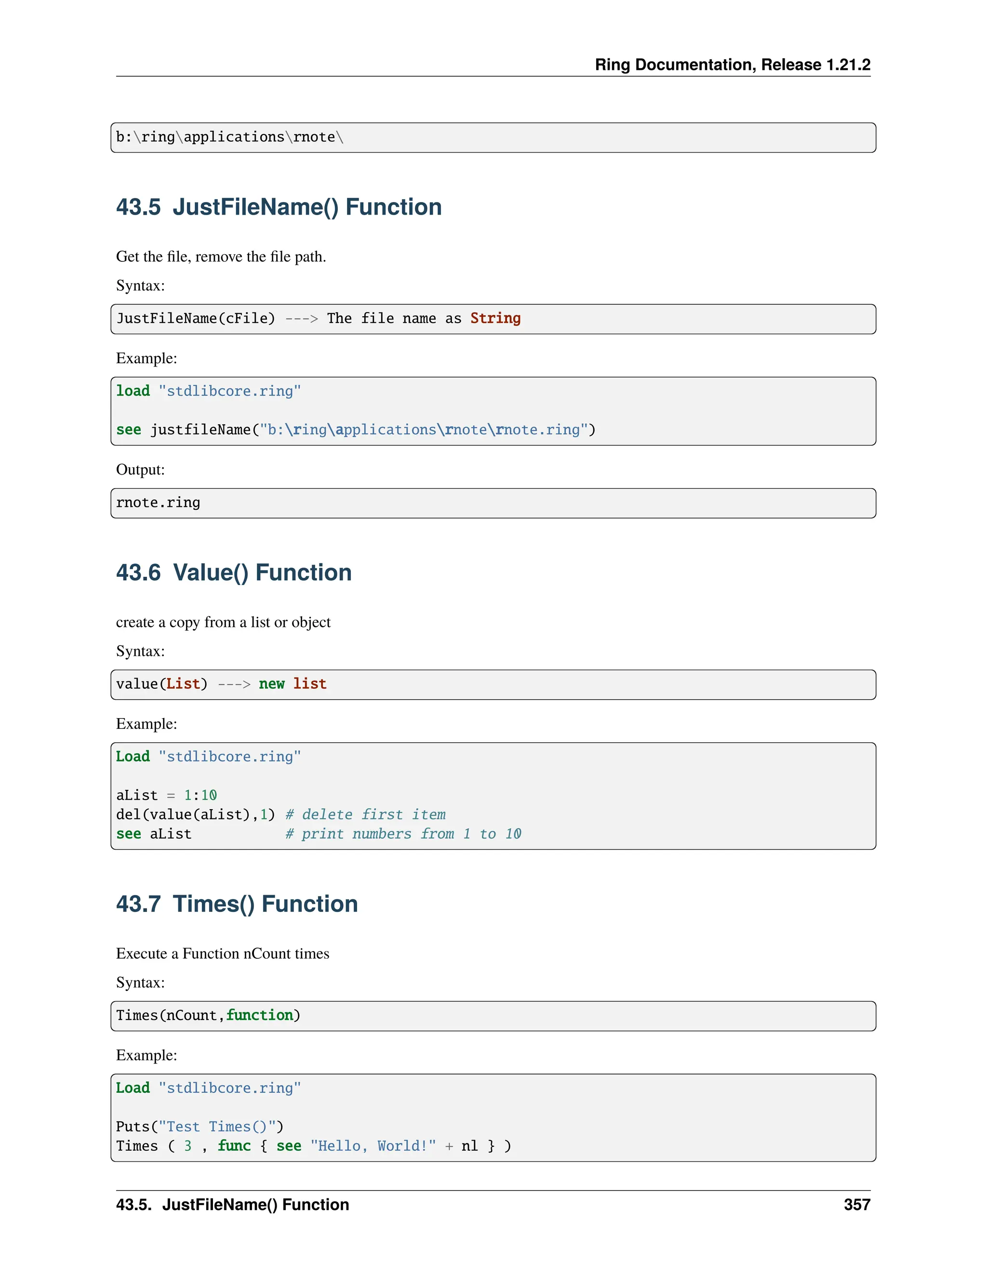This screenshot has width=987, height=1278.
Task: Click the 'Execute a Function nCount times' text
Action: click(222, 953)
